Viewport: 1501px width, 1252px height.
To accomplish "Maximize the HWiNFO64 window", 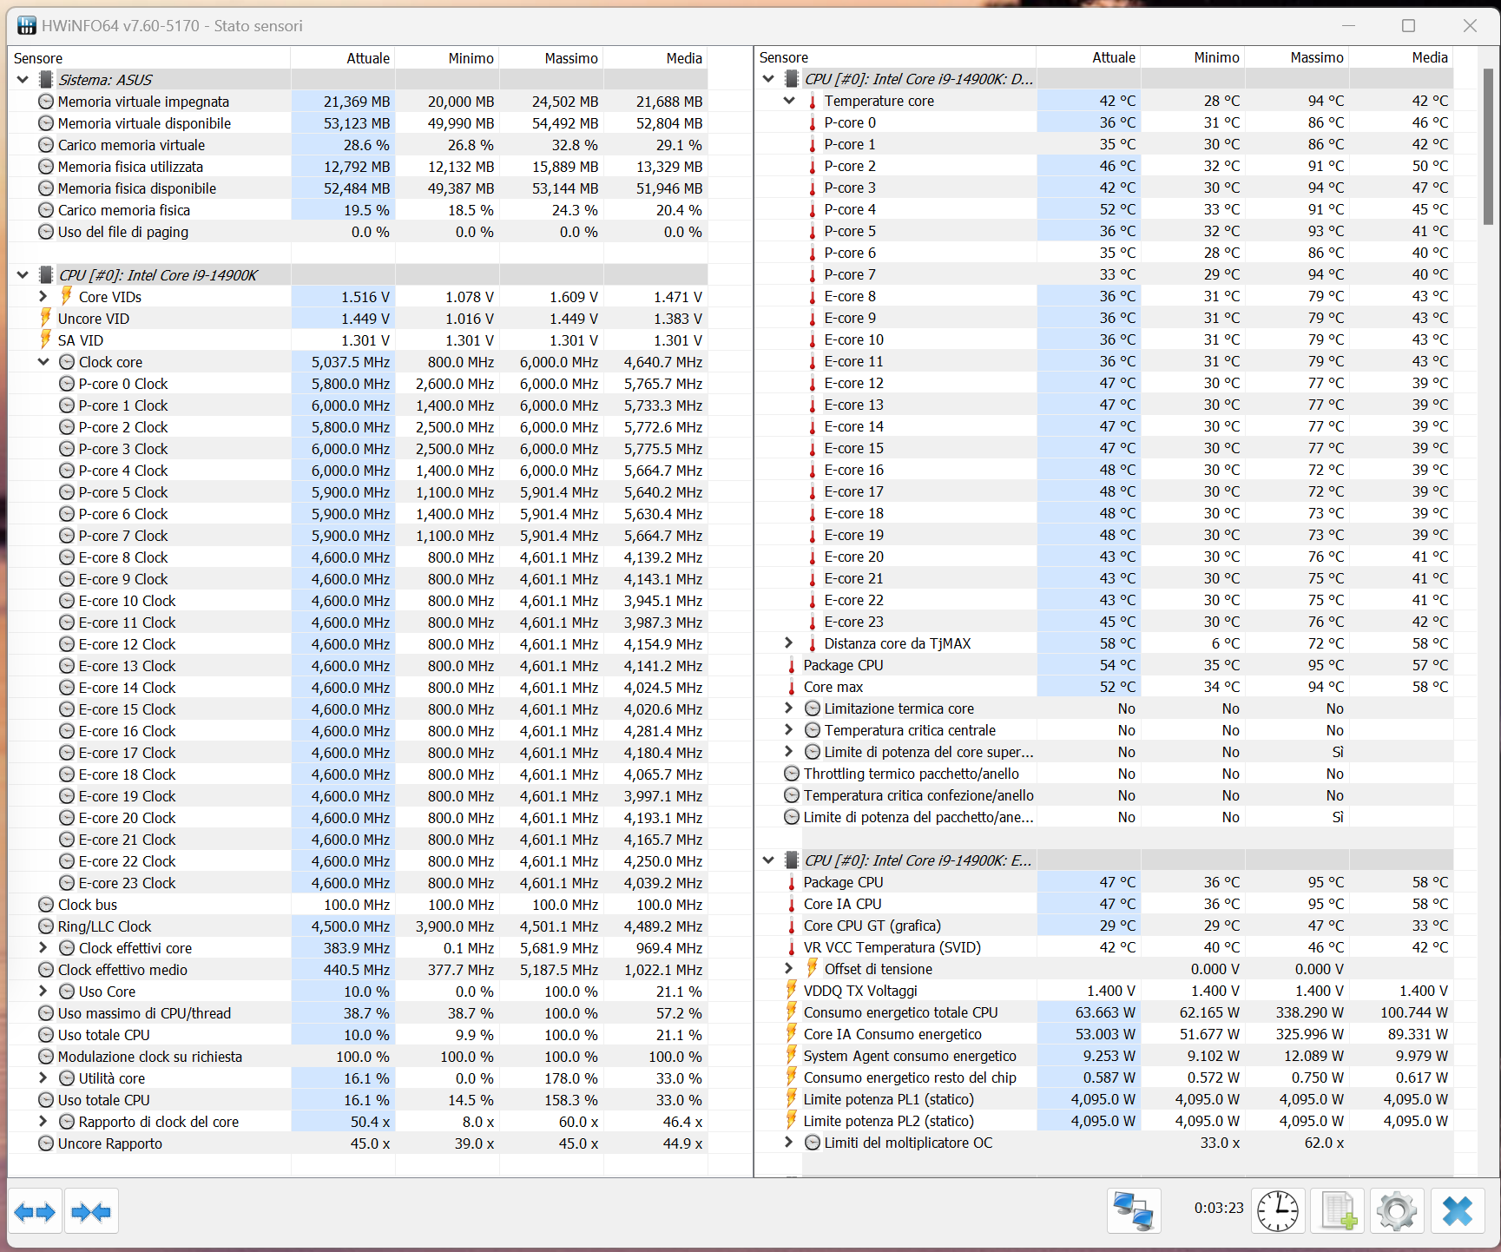I will 1408,26.
